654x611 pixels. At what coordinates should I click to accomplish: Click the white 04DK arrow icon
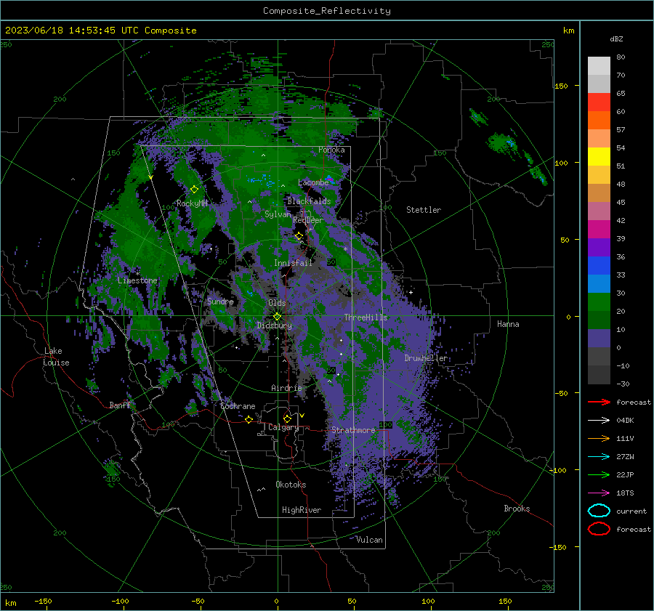(599, 420)
